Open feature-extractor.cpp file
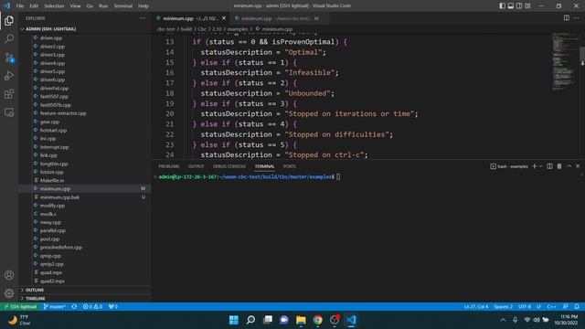The width and height of the screenshot is (585, 329). coord(63,113)
